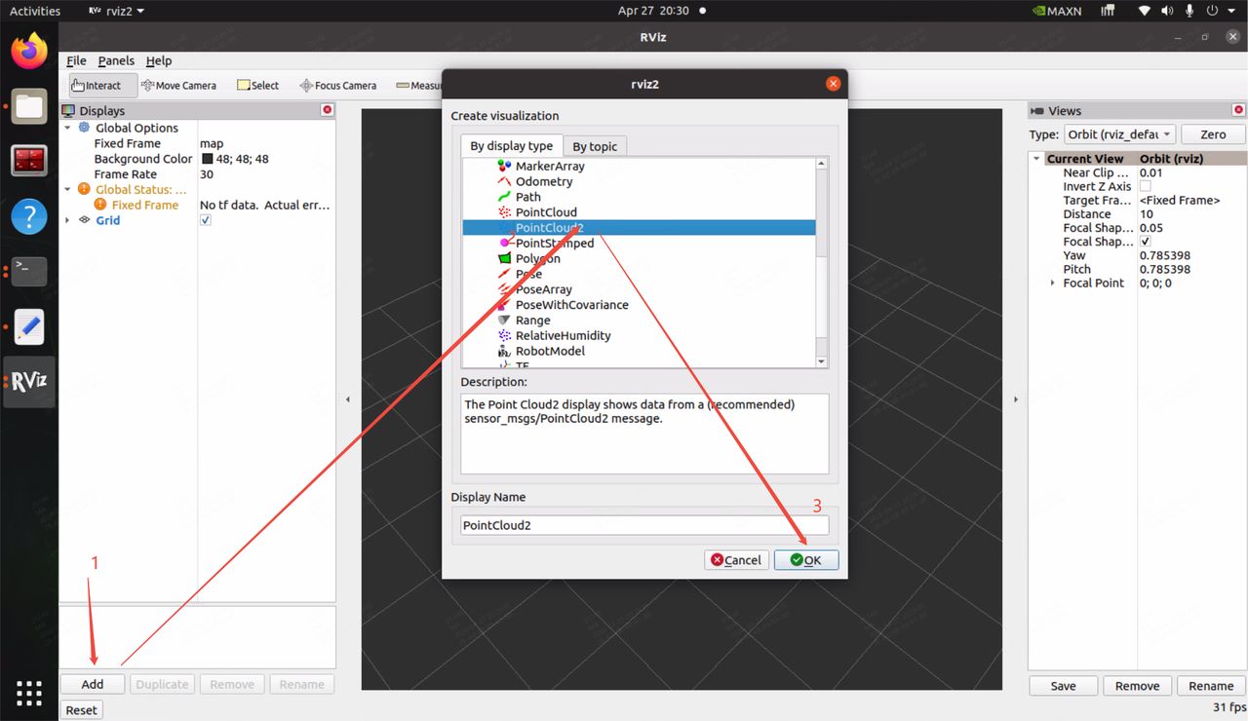Activate the Focus Camera tool
This screenshot has height=721, width=1248.
click(338, 86)
